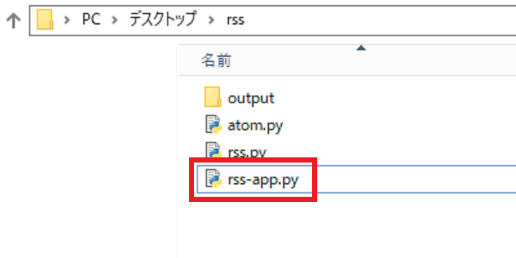Select the output folder icon
This screenshot has height=258, width=516.
pos(212,97)
